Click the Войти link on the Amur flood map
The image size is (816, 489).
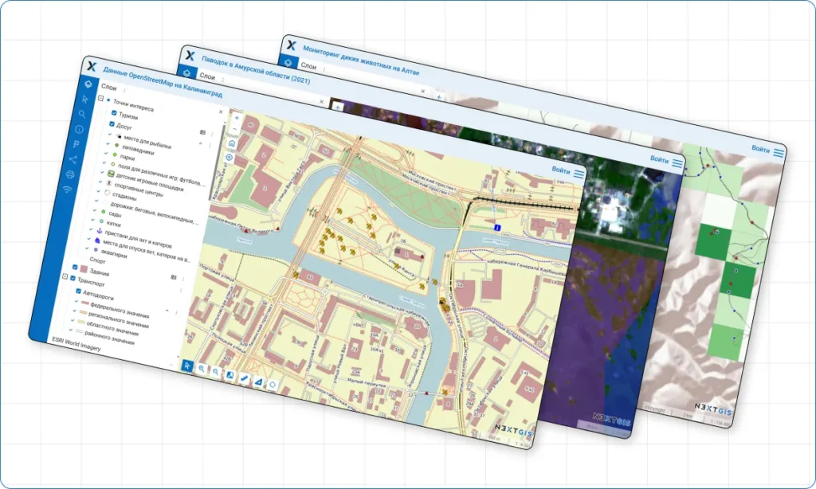point(659,159)
